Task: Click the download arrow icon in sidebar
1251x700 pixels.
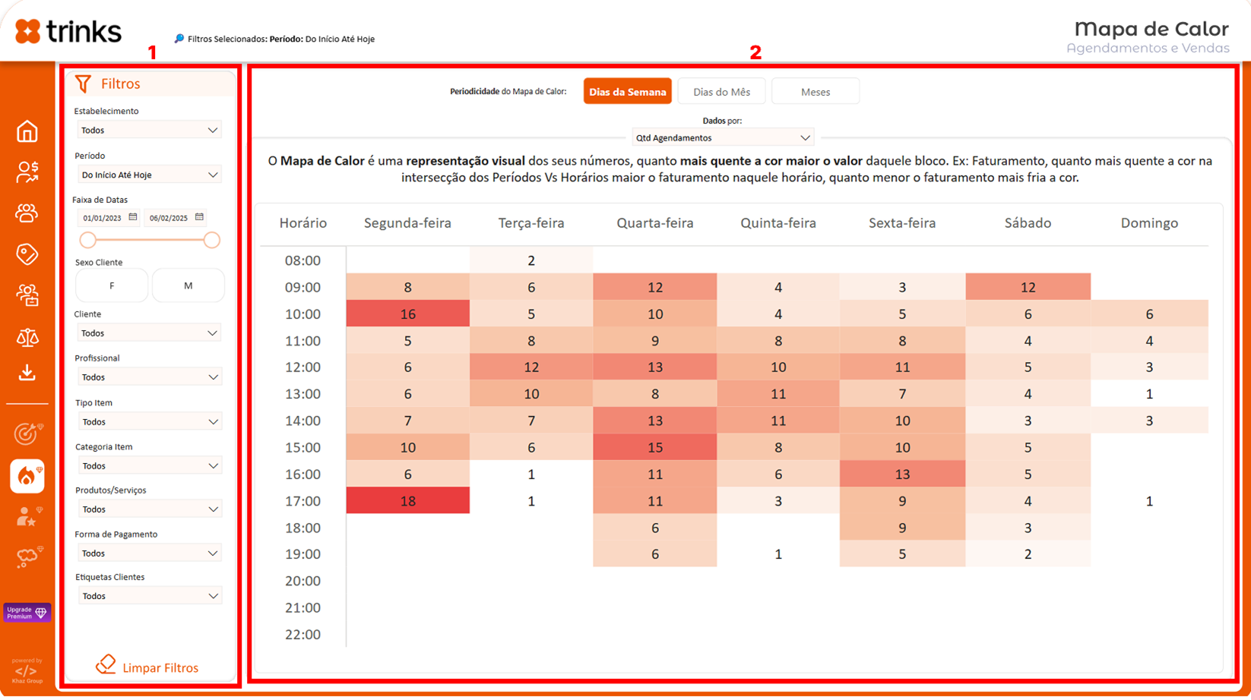Action: 27,372
